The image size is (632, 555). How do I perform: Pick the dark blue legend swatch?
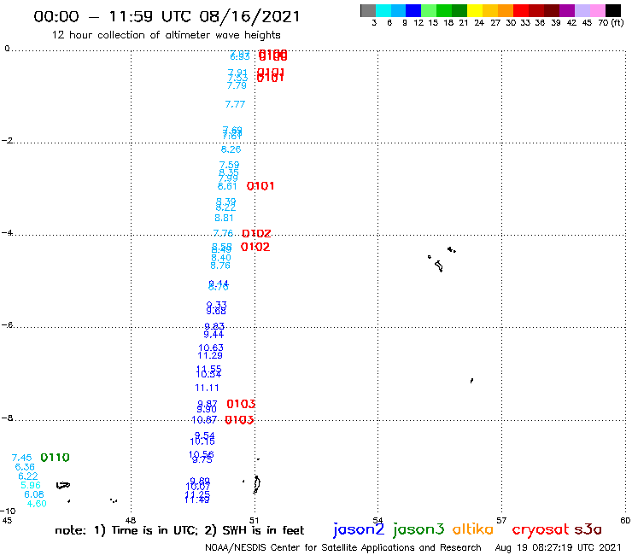413,10
